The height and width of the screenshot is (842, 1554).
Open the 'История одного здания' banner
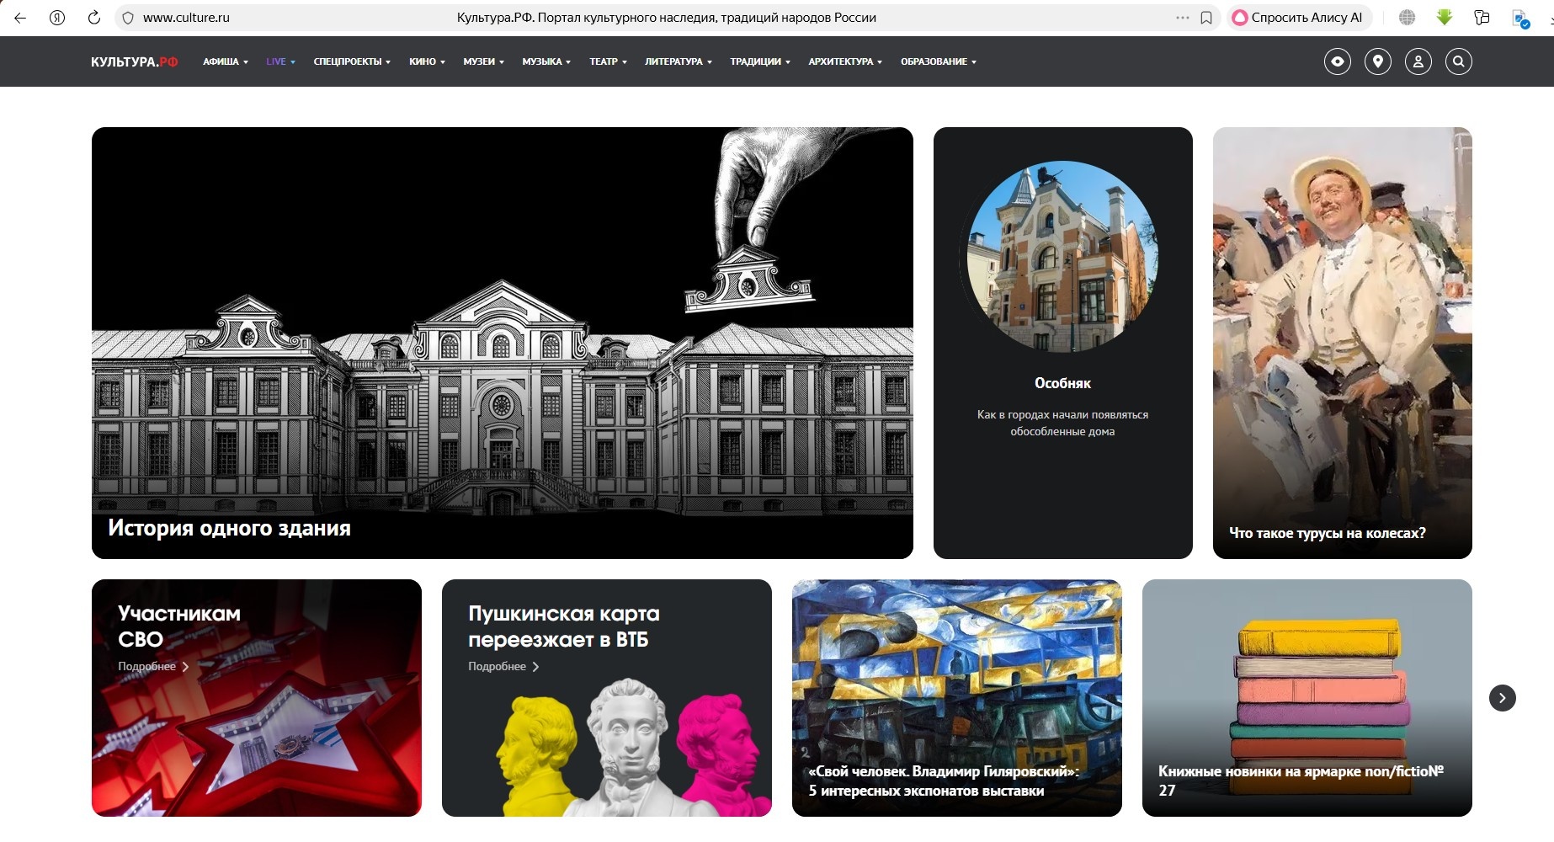[x=502, y=343]
